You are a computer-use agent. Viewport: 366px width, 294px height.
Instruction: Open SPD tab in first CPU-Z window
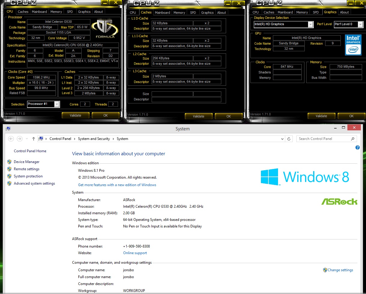click(70, 12)
